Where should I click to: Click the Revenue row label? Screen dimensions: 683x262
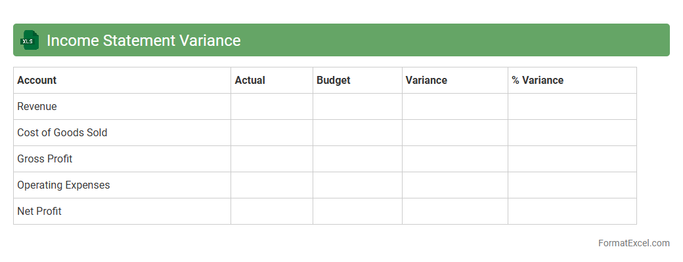click(37, 107)
